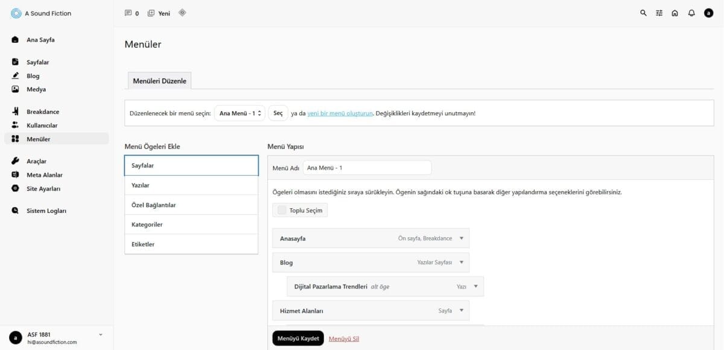Expand the Dijital Pazarlama Trendleri item arrow
The image size is (724, 350).
(x=476, y=287)
